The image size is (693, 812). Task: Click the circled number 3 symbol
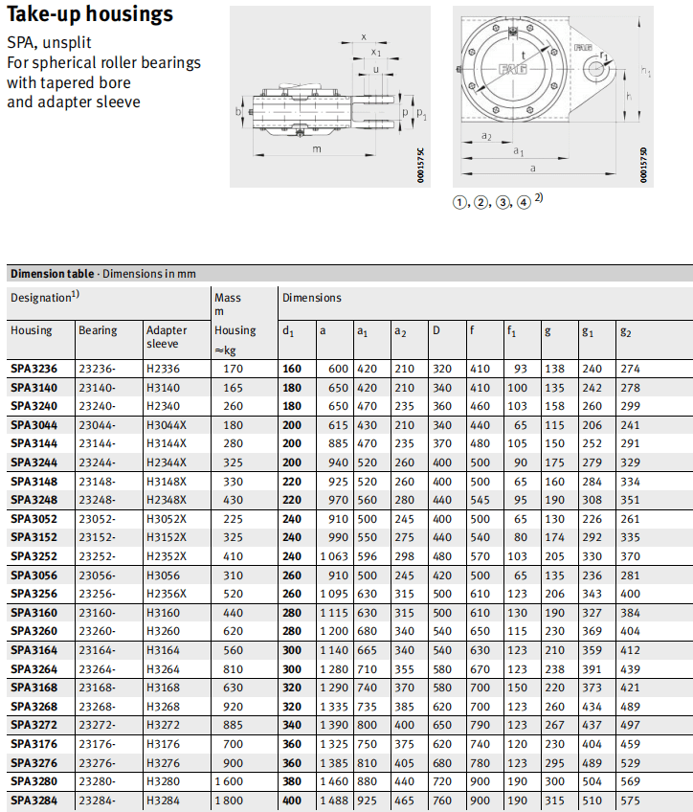tap(503, 203)
